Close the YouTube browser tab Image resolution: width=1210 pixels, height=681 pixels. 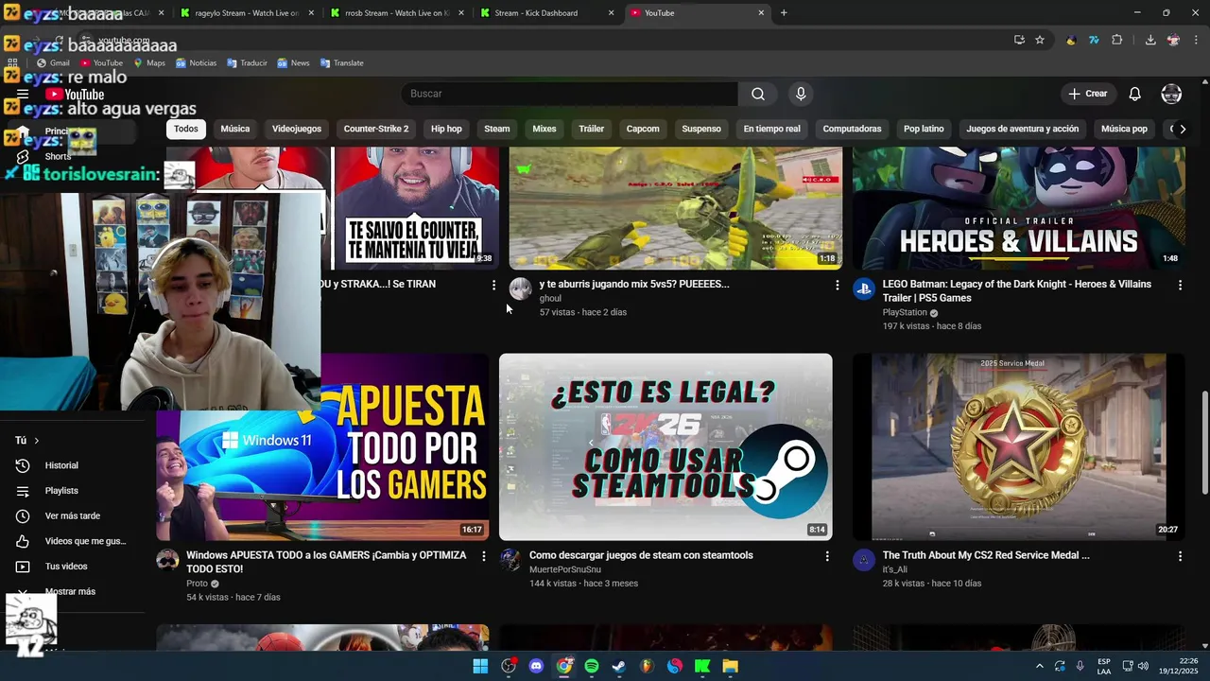tap(762, 13)
